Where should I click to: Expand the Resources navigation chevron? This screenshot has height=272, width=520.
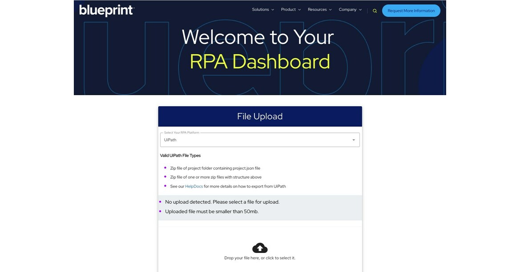(x=331, y=9)
